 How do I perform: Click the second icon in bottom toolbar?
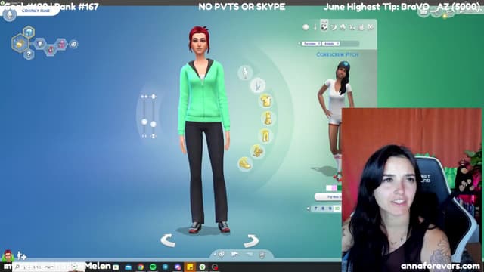click(x=235, y=255)
